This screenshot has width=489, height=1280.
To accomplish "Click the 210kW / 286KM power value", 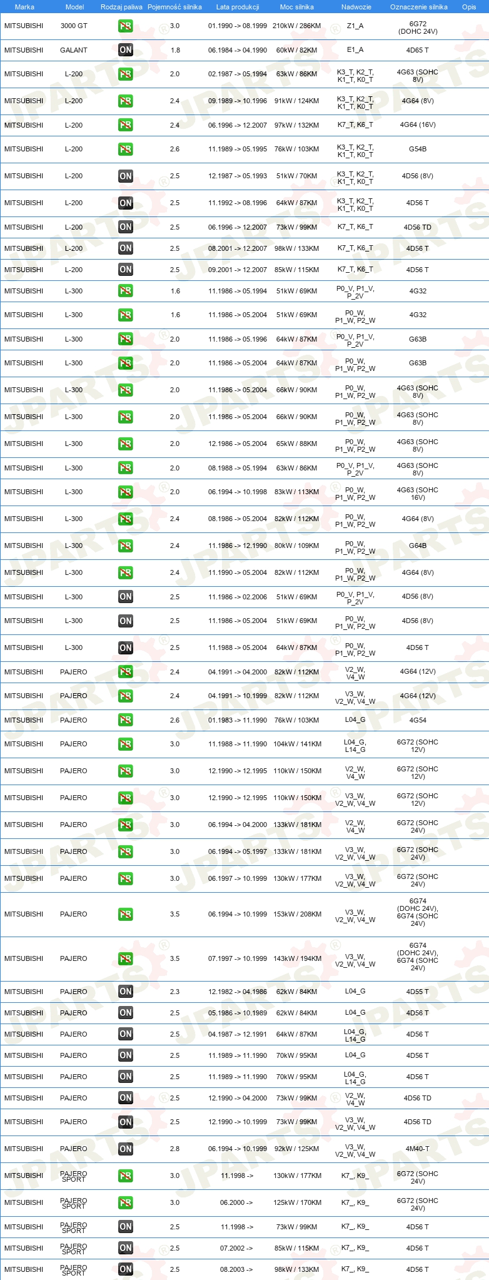I will click(297, 26).
